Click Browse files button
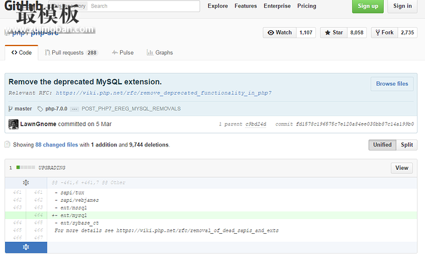The width and height of the screenshot is (425, 259). 392,84
